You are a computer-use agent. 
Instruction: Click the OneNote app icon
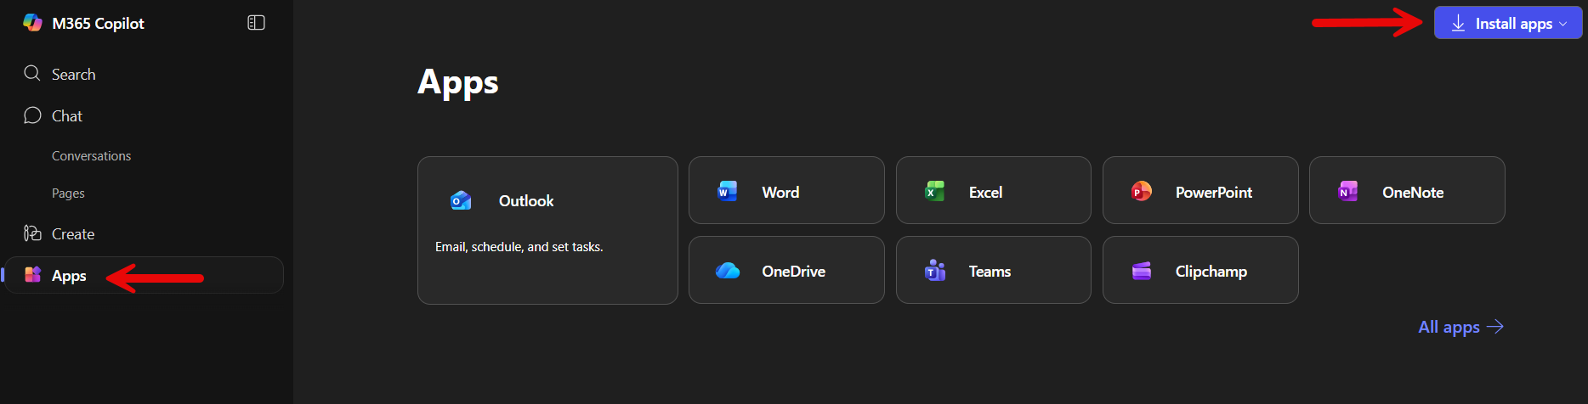(x=1347, y=191)
